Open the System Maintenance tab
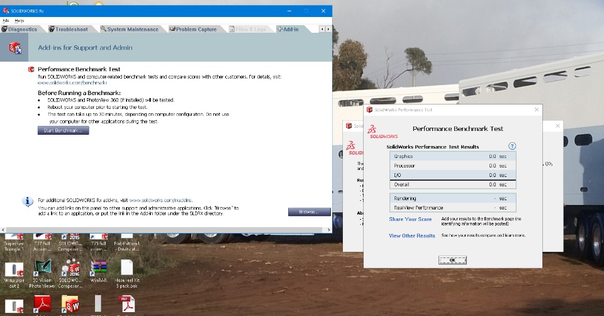This screenshot has height=316, width=604. [x=130, y=30]
